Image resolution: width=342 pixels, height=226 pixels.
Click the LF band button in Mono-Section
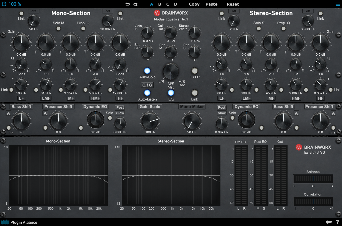click(x=21, y=98)
